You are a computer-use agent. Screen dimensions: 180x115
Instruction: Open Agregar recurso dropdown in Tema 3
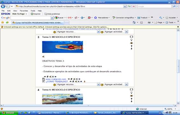pos(78,84)
